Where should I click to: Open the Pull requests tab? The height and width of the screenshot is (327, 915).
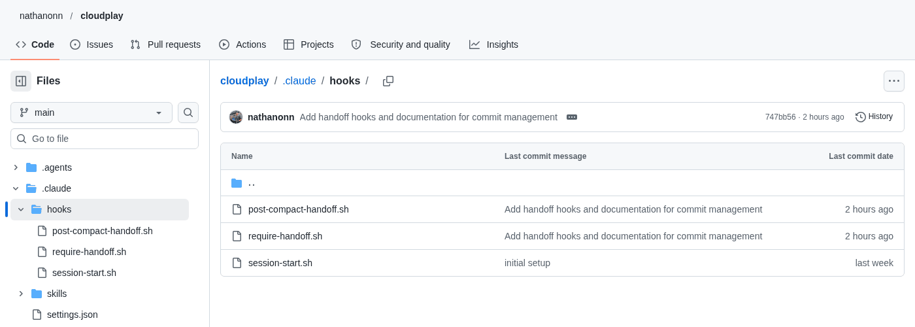[165, 44]
